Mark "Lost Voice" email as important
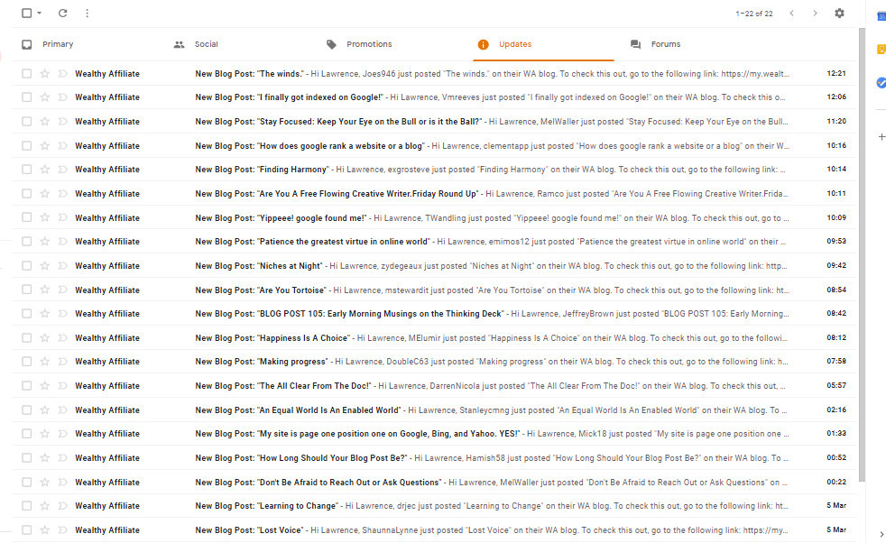 [63, 530]
